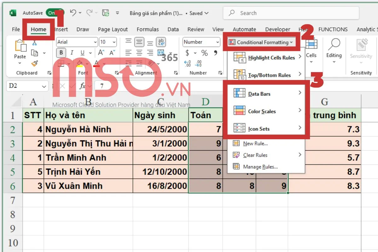Click the Center horizontal alignment icon
The image size is (378, 252).
pyautogui.click(x=139, y=53)
